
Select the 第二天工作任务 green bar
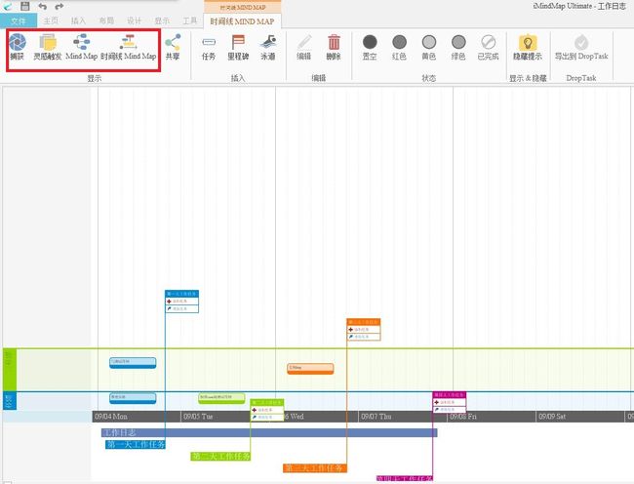coord(220,456)
